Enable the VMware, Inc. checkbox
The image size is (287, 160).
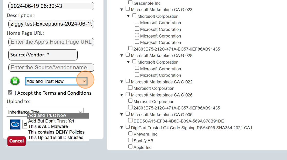coord(130,133)
